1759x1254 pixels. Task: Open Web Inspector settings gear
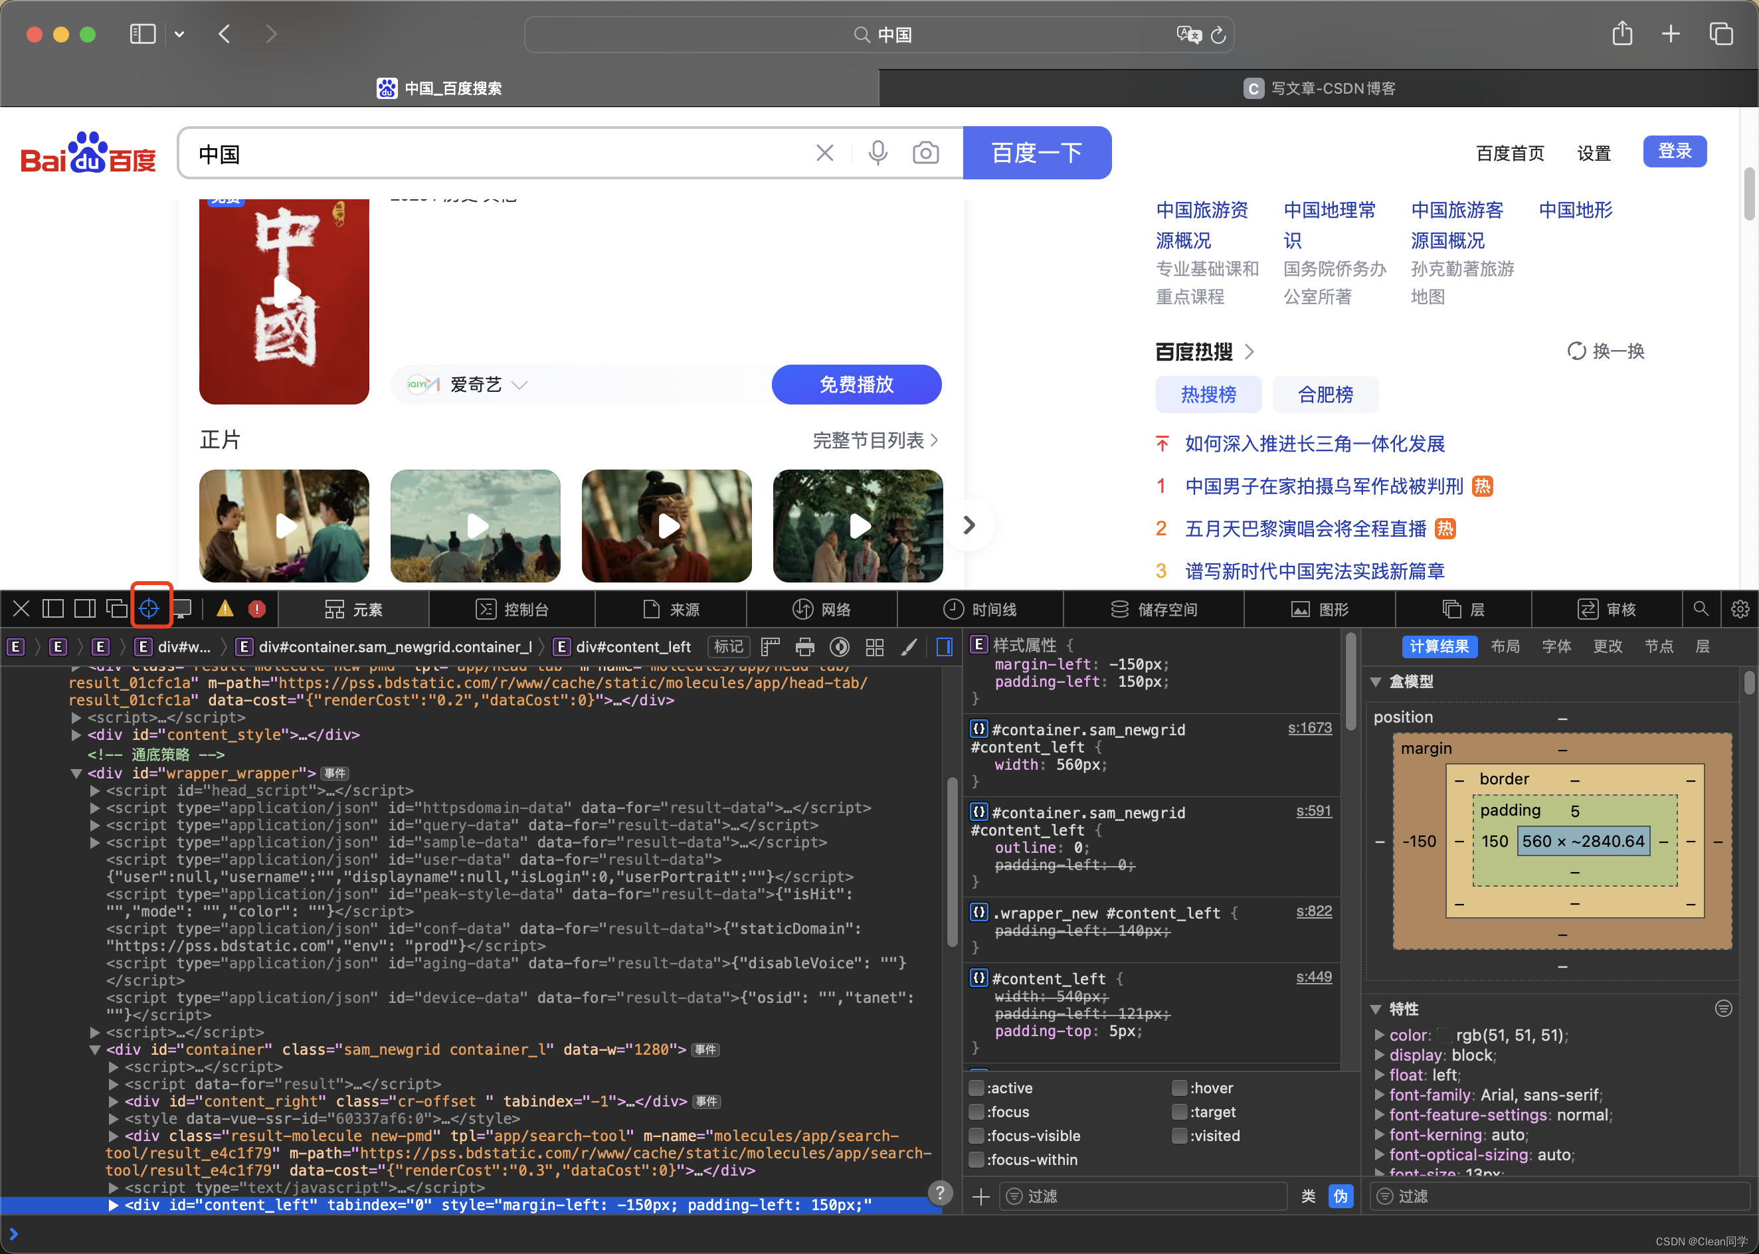(1740, 608)
